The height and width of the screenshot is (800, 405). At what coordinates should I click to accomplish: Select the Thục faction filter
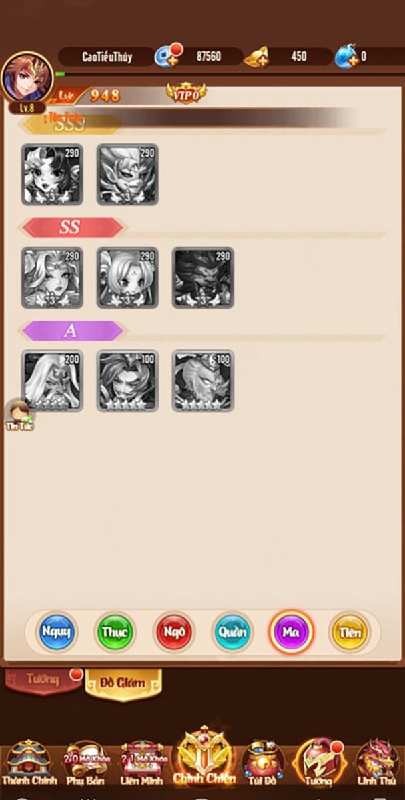coord(115,631)
